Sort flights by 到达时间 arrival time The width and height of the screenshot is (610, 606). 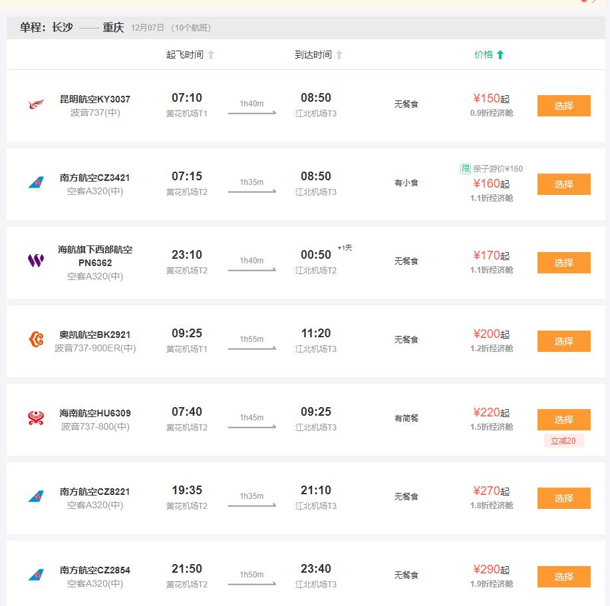pyautogui.click(x=319, y=55)
